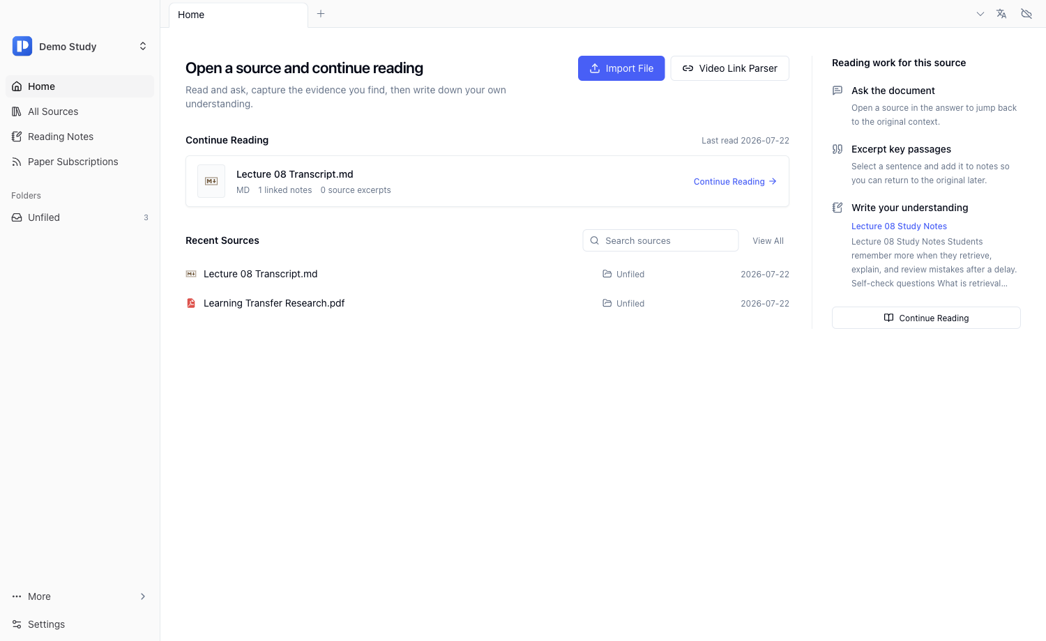Click the translate language icon

point(1001,14)
